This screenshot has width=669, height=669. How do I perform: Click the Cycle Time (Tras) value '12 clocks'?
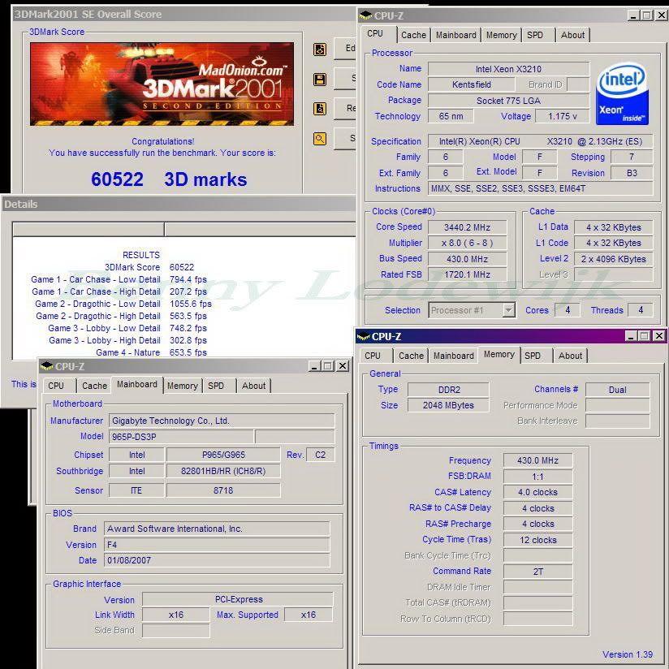tap(537, 540)
